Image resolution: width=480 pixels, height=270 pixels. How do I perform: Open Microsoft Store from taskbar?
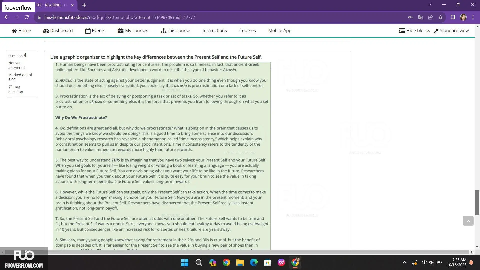click(268, 263)
